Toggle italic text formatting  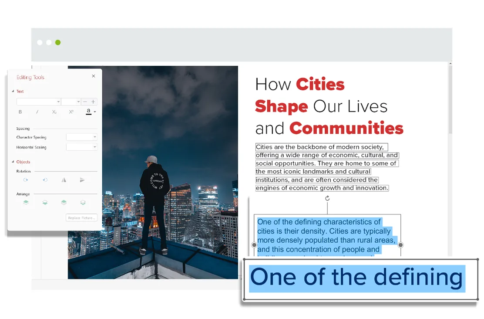pos(37,112)
